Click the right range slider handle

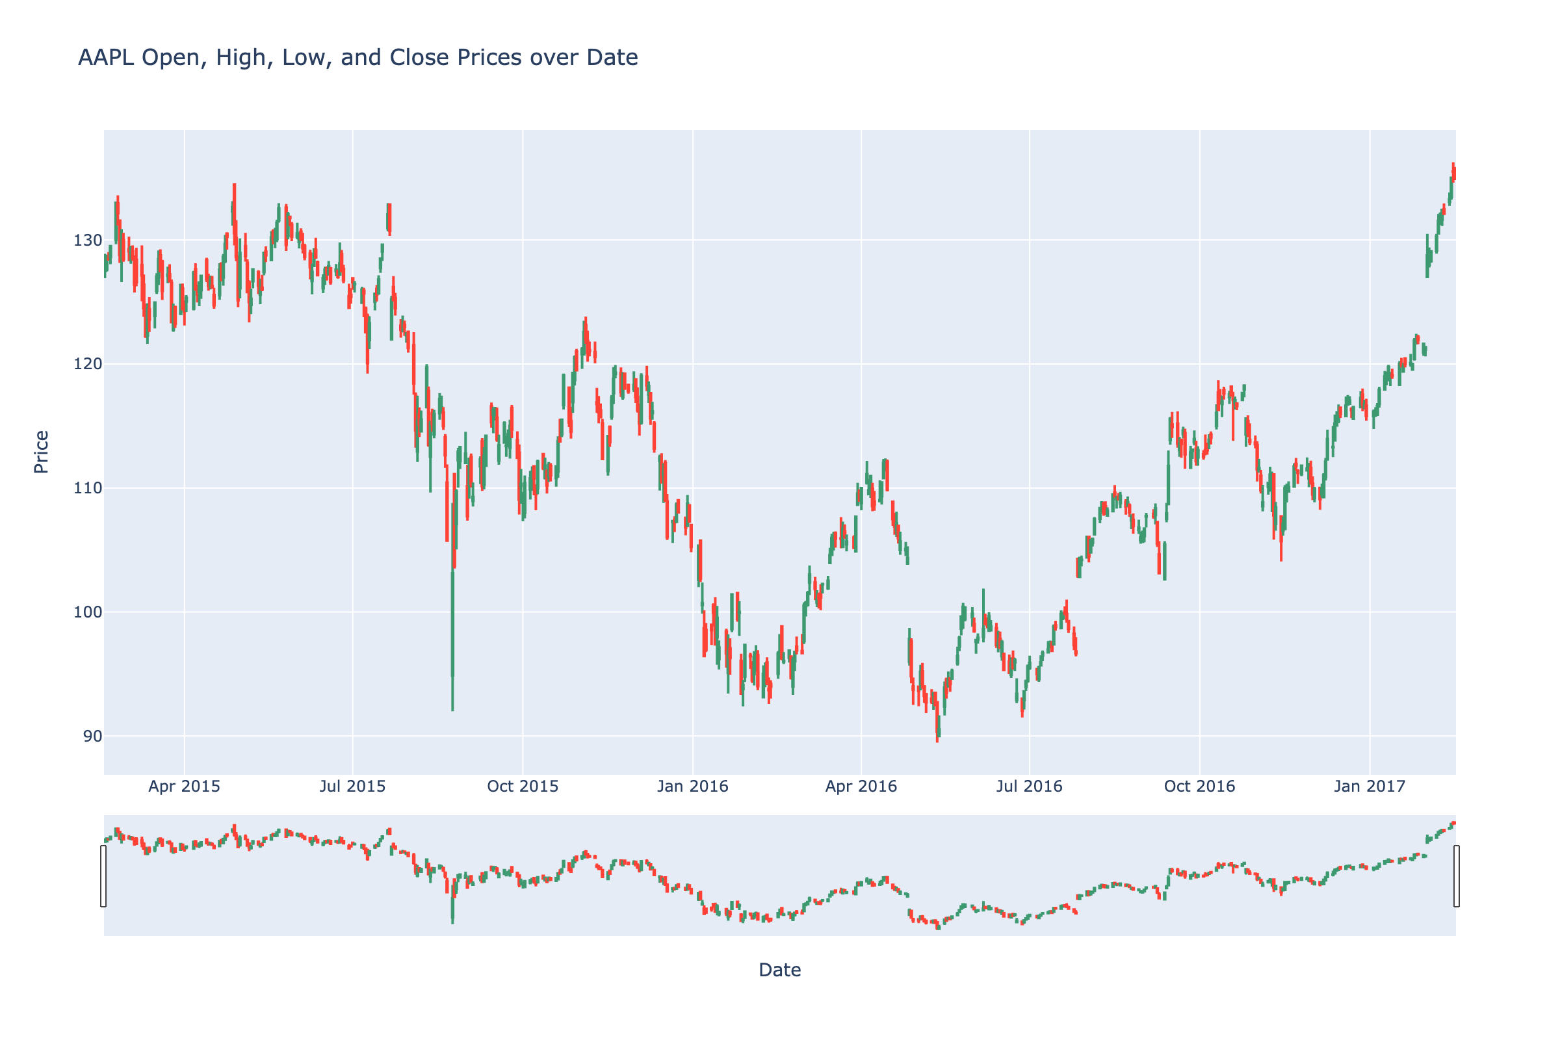click(1457, 876)
